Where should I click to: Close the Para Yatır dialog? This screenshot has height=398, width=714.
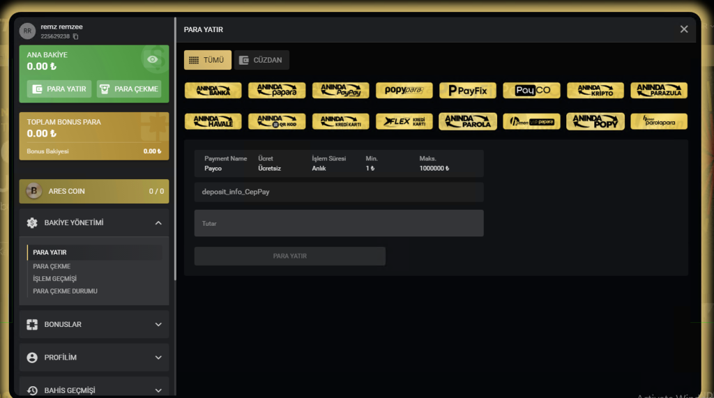684,29
